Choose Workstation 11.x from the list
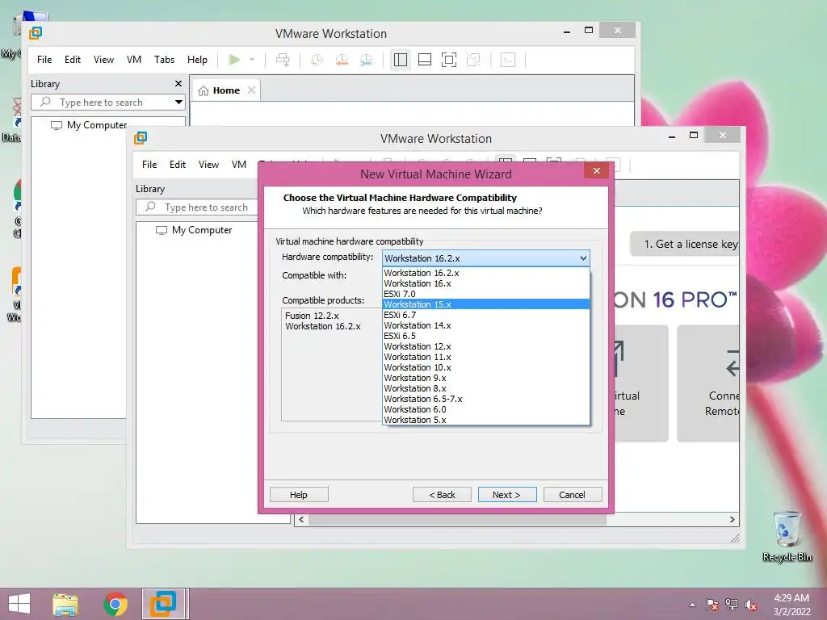 coord(485,357)
